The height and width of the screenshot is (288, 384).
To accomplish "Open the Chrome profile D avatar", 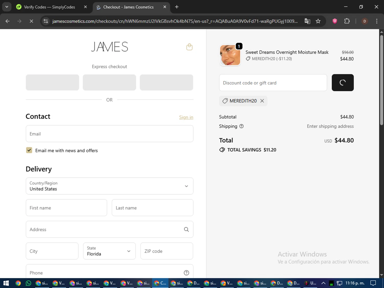I will pyautogui.click(x=365, y=21).
